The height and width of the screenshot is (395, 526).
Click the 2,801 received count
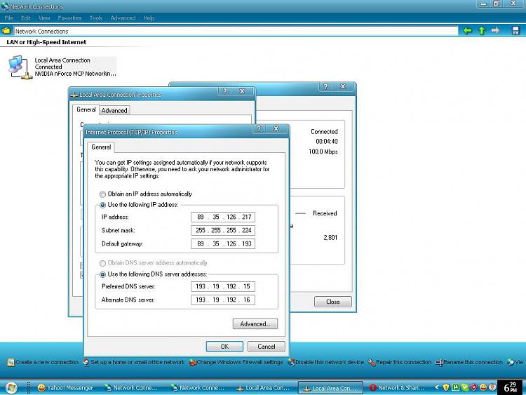point(330,238)
